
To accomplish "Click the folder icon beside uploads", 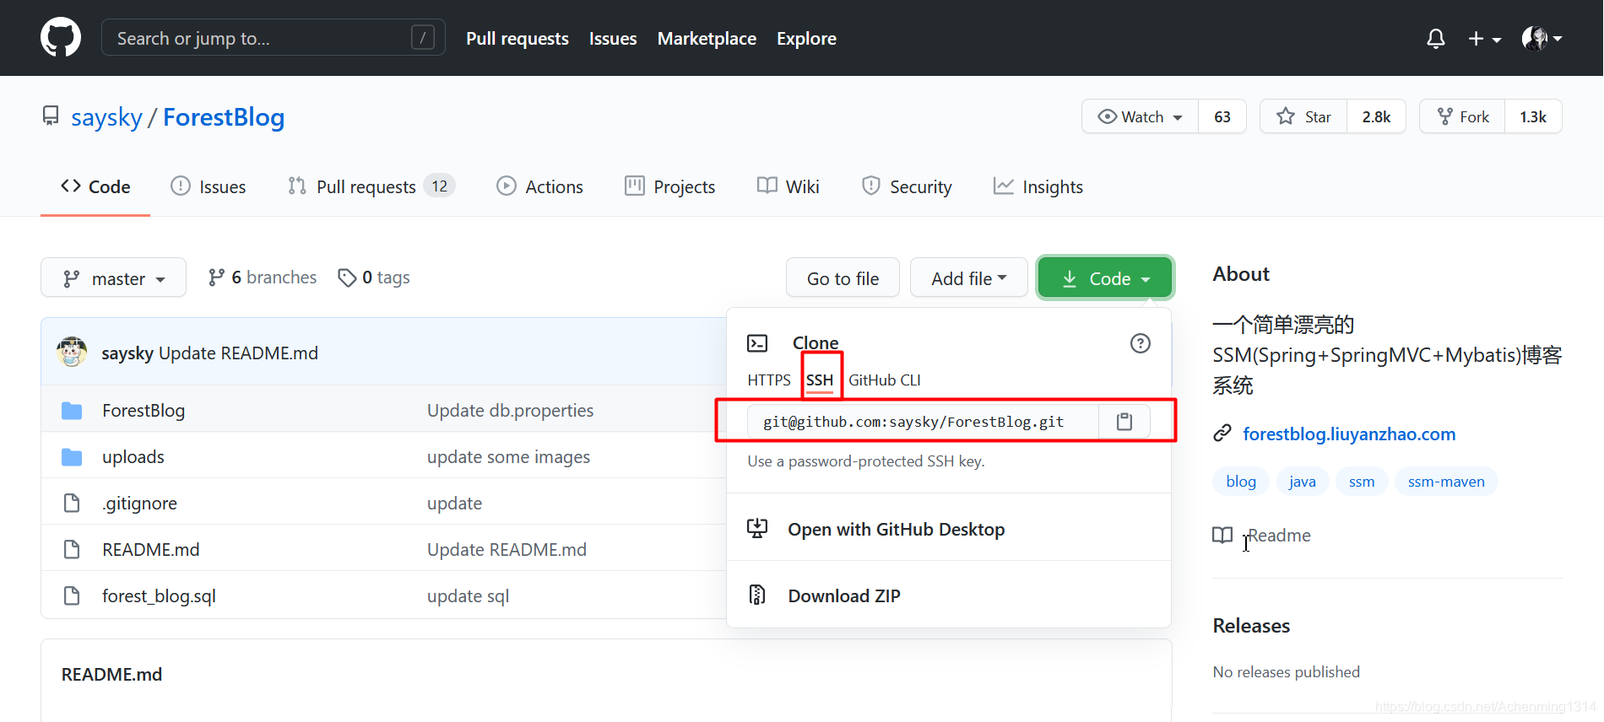I will coord(72,457).
